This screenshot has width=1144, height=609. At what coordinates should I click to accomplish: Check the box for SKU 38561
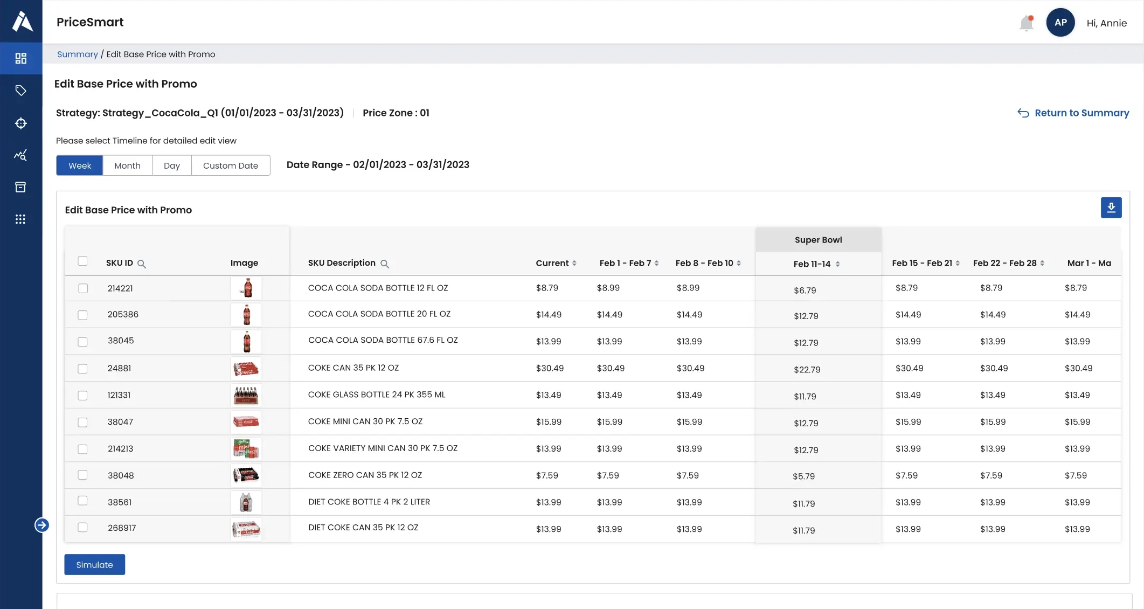pos(82,501)
